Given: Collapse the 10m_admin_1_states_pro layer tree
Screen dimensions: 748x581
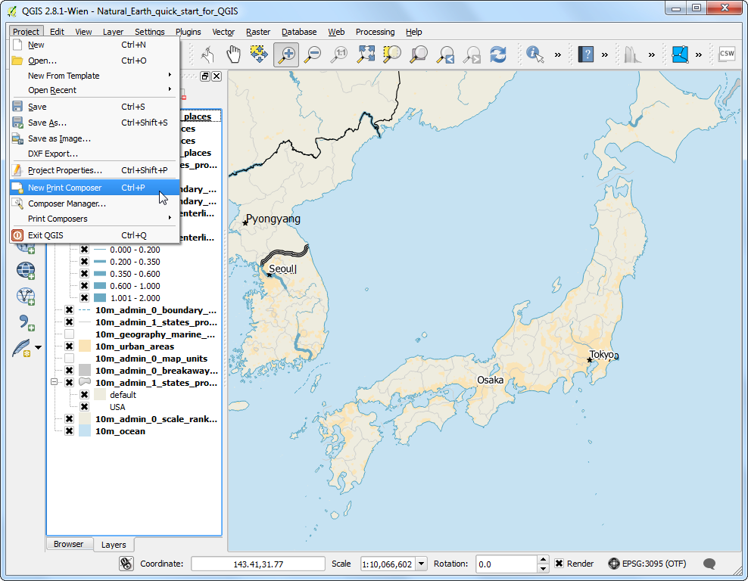Looking at the screenshot, I should coord(54,382).
